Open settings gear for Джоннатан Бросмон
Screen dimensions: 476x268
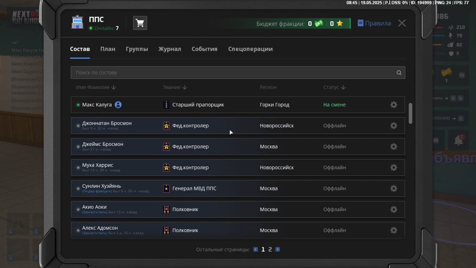point(394,126)
